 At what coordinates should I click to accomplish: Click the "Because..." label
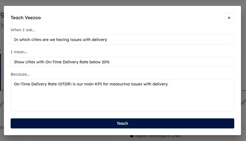pyautogui.click(x=20, y=74)
